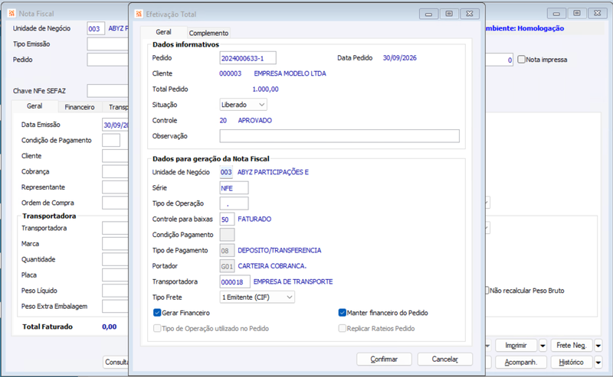This screenshot has width=613, height=377.
Task: Uncheck Manter financeiro do Pedido
Action: click(342, 313)
